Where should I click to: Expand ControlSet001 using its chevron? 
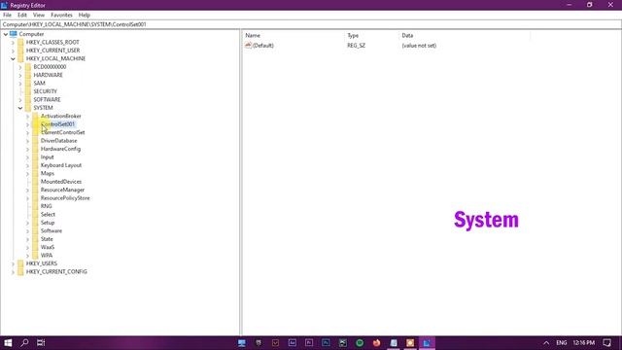tap(28, 124)
